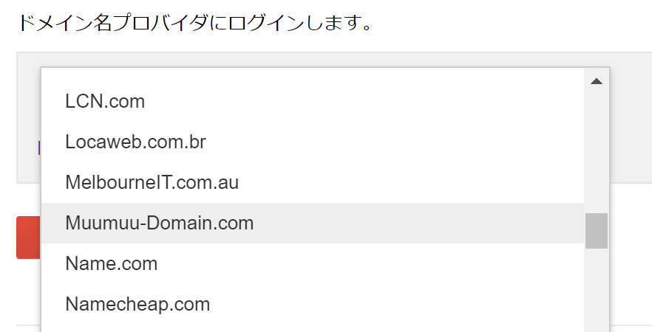The image size is (652, 332).
Task: Click the gray panel right of the dropdown list
Action: click(631, 118)
